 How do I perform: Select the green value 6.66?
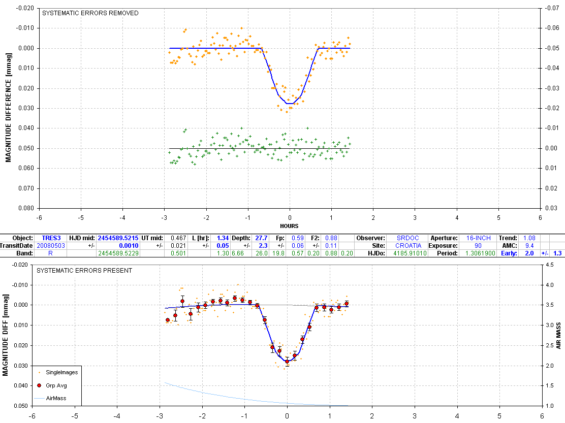(238, 253)
